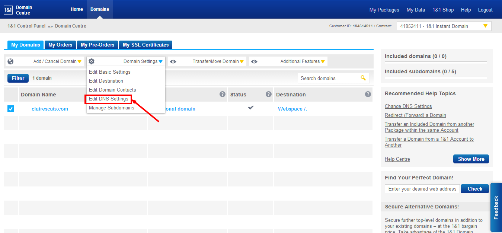Viewport: 502px width, 233px height.
Task: Click the eye icon beside Transfer/Move Domain
Action: tap(173, 61)
